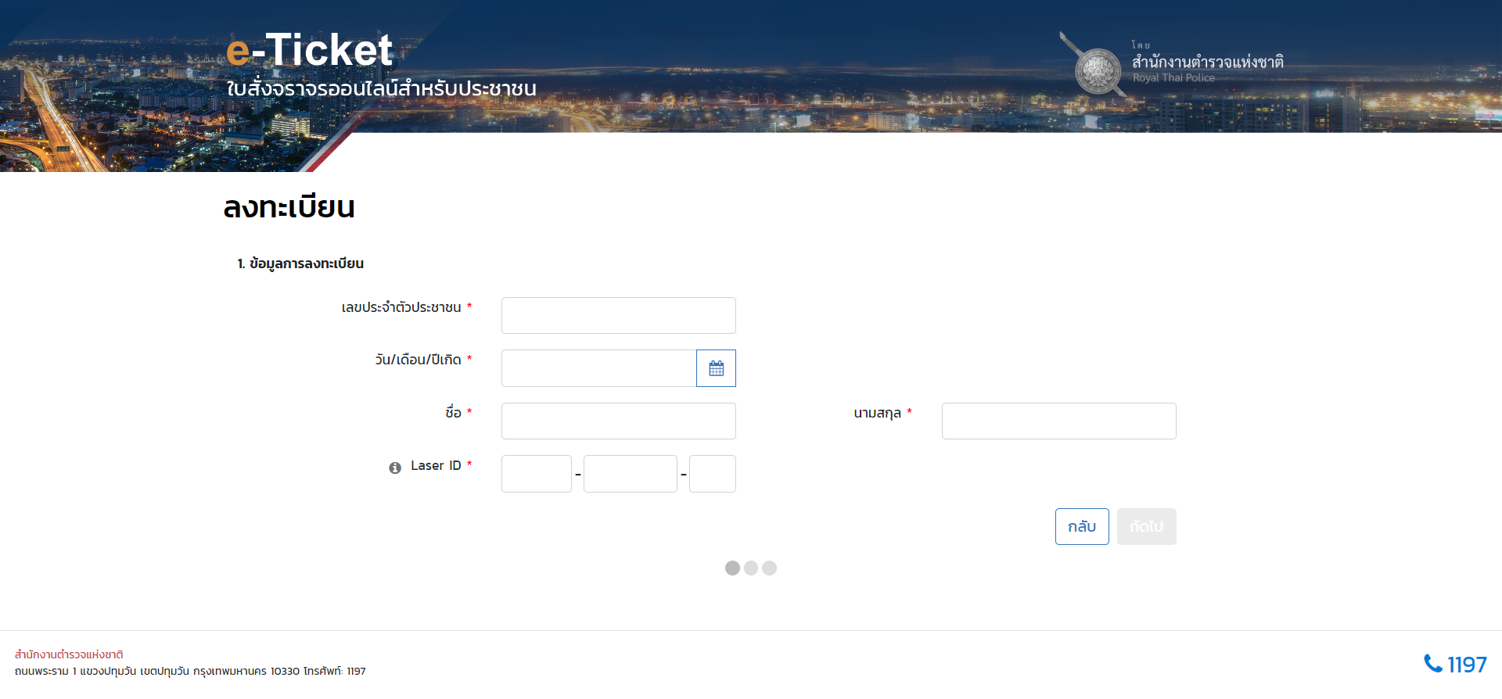Click the Royal Thai Police header text

(x=1173, y=78)
